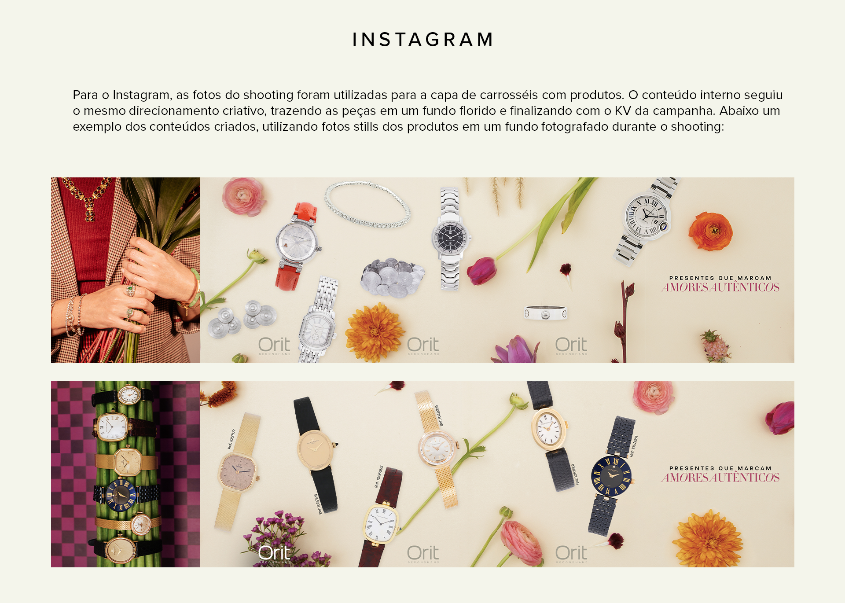Screen dimensions: 845x603
Task: Open the stacked watches on asparagus cover photo
Action: click(125, 474)
